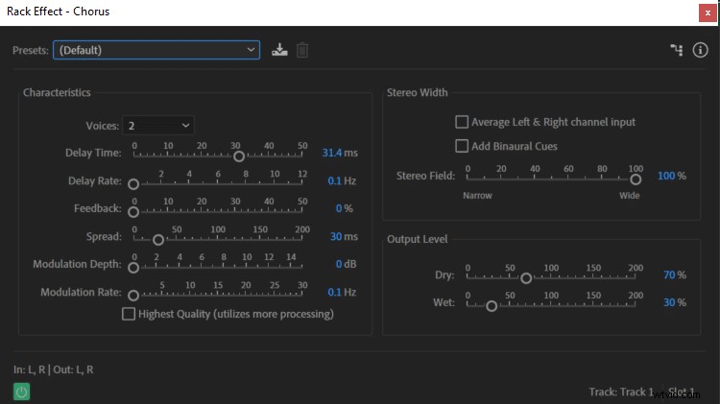This screenshot has width=720, height=404.
Task: Click the Dry 70 percent value
Action: click(x=668, y=275)
